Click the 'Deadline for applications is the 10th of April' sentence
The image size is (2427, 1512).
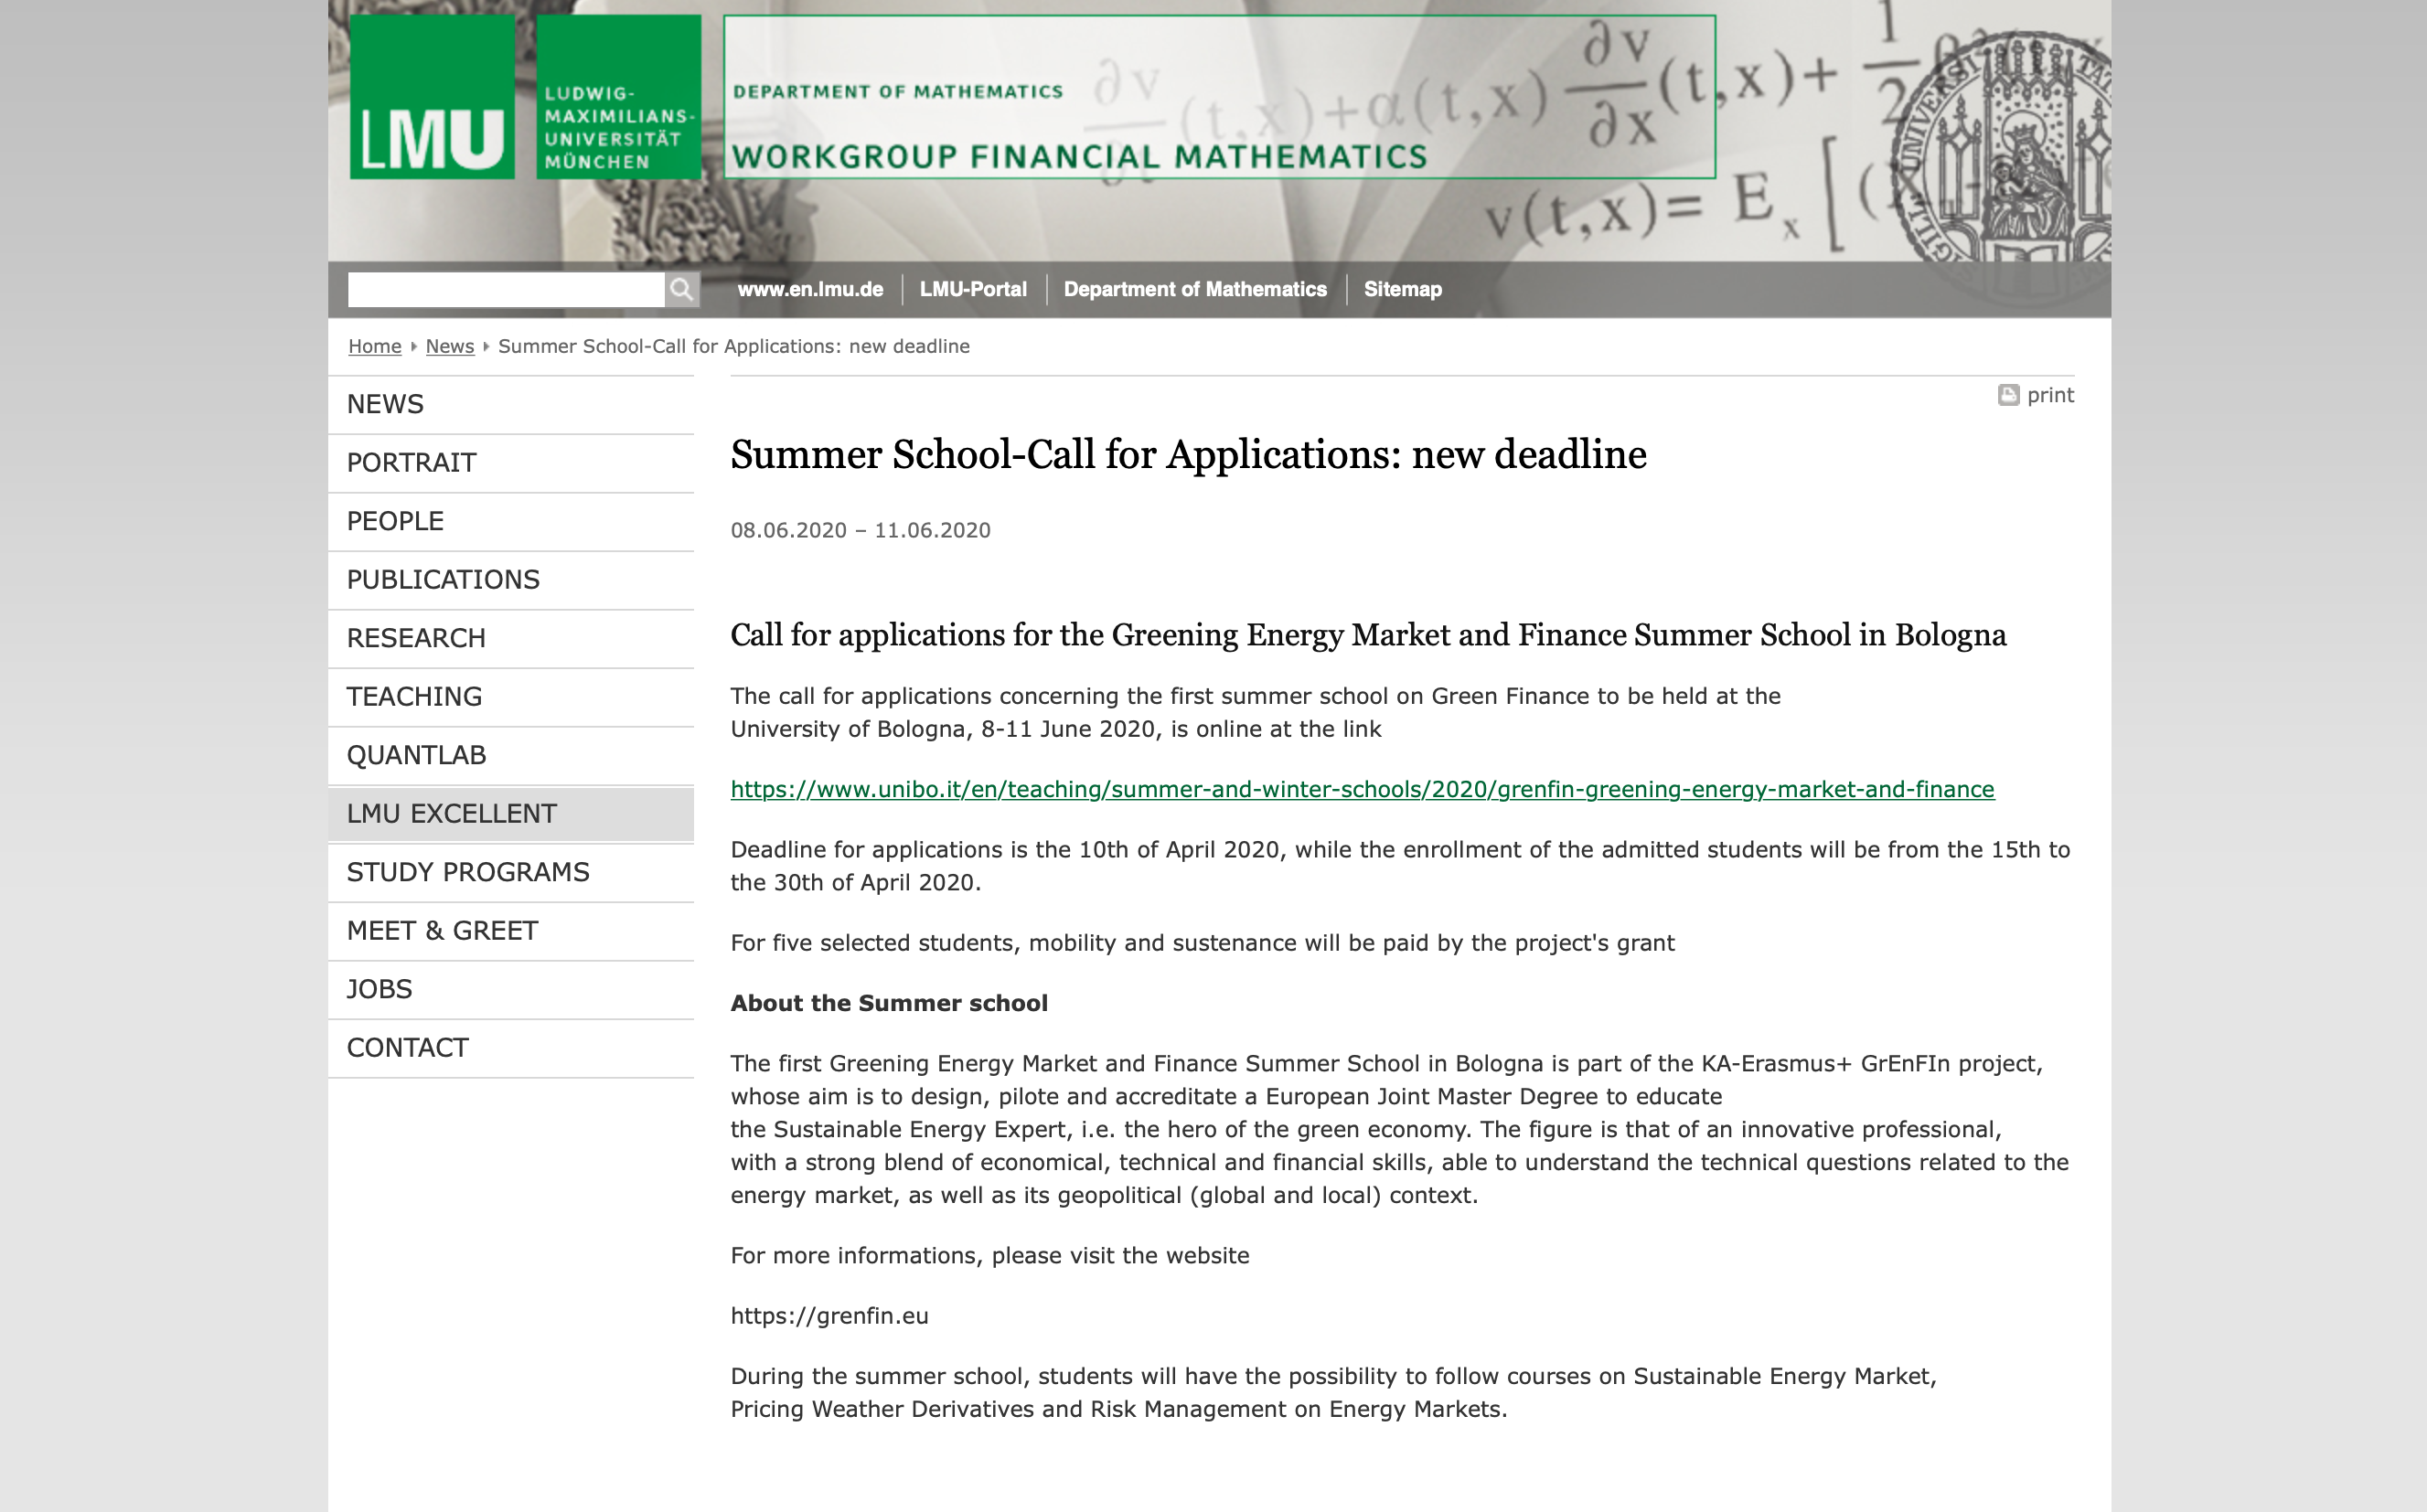(1401, 866)
